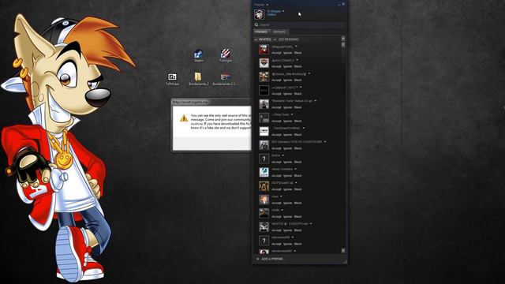The width and height of the screenshot is (505, 284).
Task: Switch to the GROUPS tab
Action: (x=279, y=32)
